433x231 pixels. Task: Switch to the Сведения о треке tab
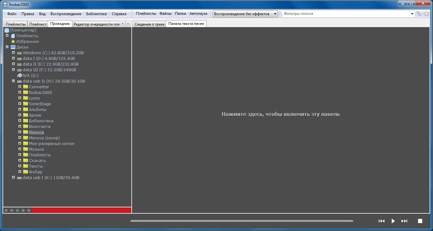tap(149, 24)
